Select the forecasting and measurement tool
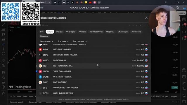 (x=3, y=39)
